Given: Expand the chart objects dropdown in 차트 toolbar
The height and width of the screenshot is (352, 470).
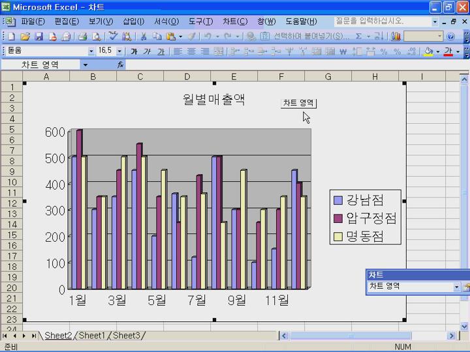Looking at the screenshot, I should (x=456, y=287).
